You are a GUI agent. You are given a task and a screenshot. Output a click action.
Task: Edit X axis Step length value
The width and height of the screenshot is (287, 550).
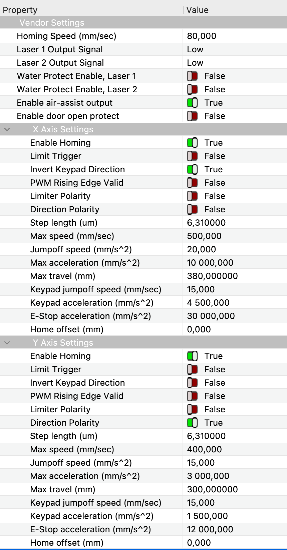(x=235, y=223)
